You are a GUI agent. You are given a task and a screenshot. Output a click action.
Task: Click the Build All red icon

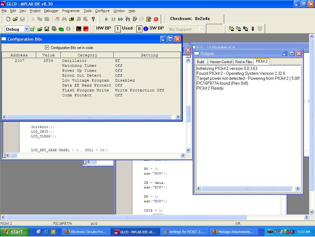pyautogui.click(x=86, y=29)
